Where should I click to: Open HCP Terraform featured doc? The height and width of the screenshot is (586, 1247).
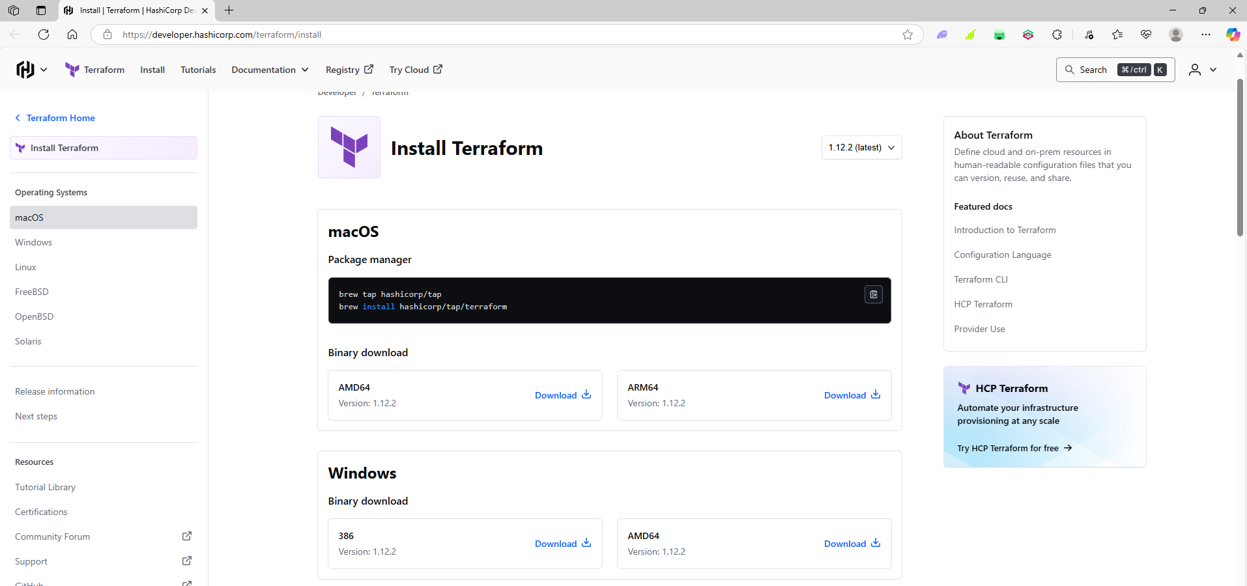pyautogui.click(x=983, y=304)
